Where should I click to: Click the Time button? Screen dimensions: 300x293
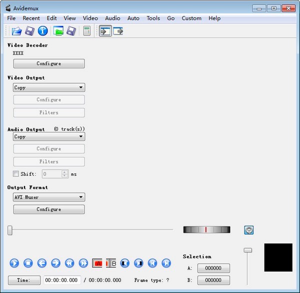click(24, 280)
